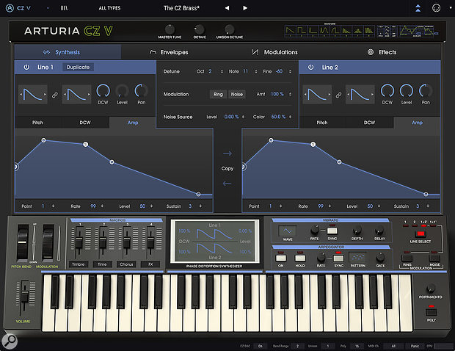Click the Panic button in status bar
This screenshot has width=455, height=351.
click(415, 346)
